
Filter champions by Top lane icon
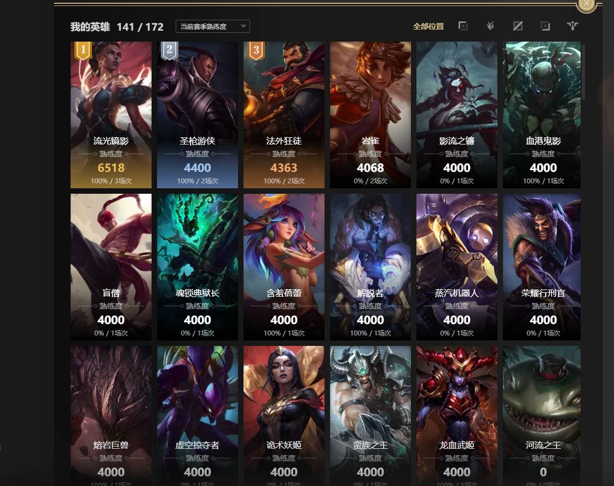463,26
